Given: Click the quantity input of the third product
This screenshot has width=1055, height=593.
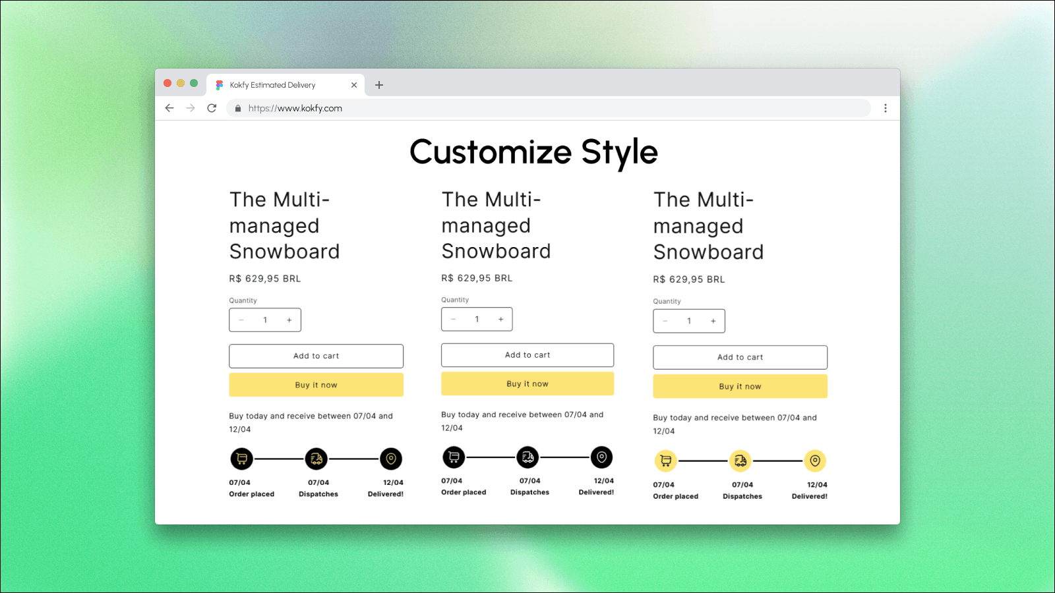Looking at the screenshot, I should pos(689,321).
